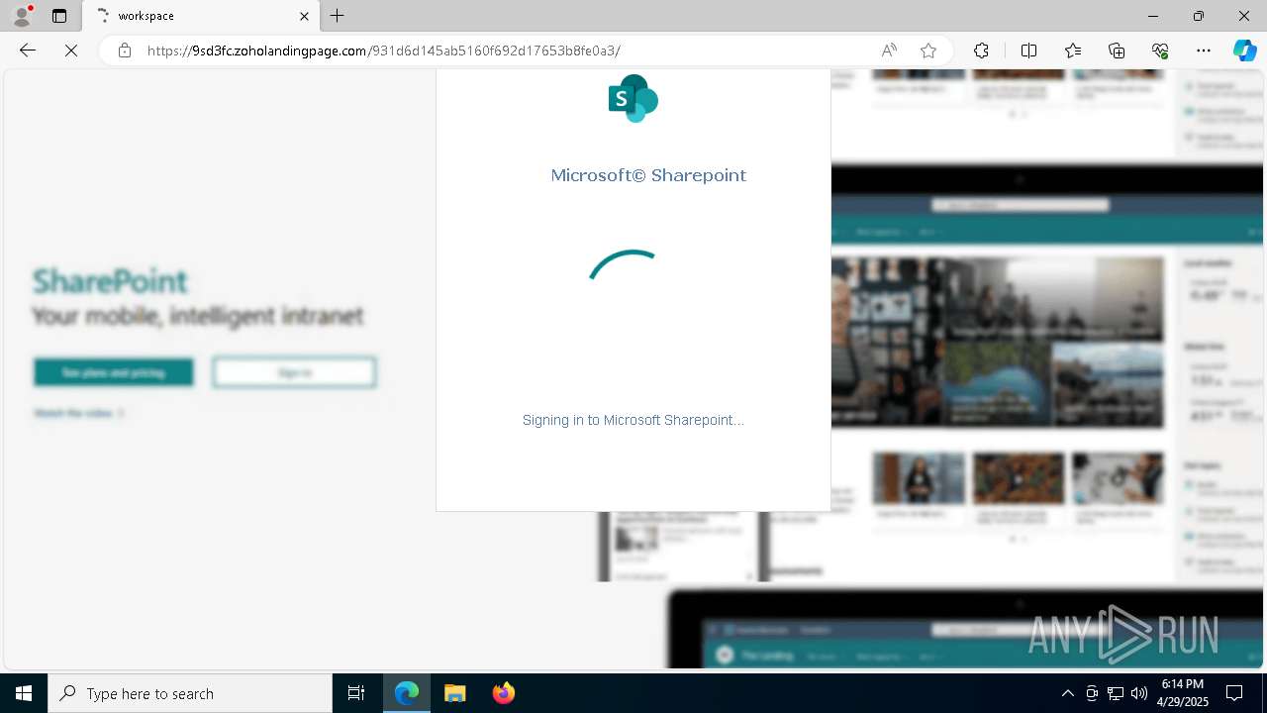Image resolution: width=1267 pixels, height=713 pixels.
Task: Open the Windows Start menu
Action: pos(24,693)
